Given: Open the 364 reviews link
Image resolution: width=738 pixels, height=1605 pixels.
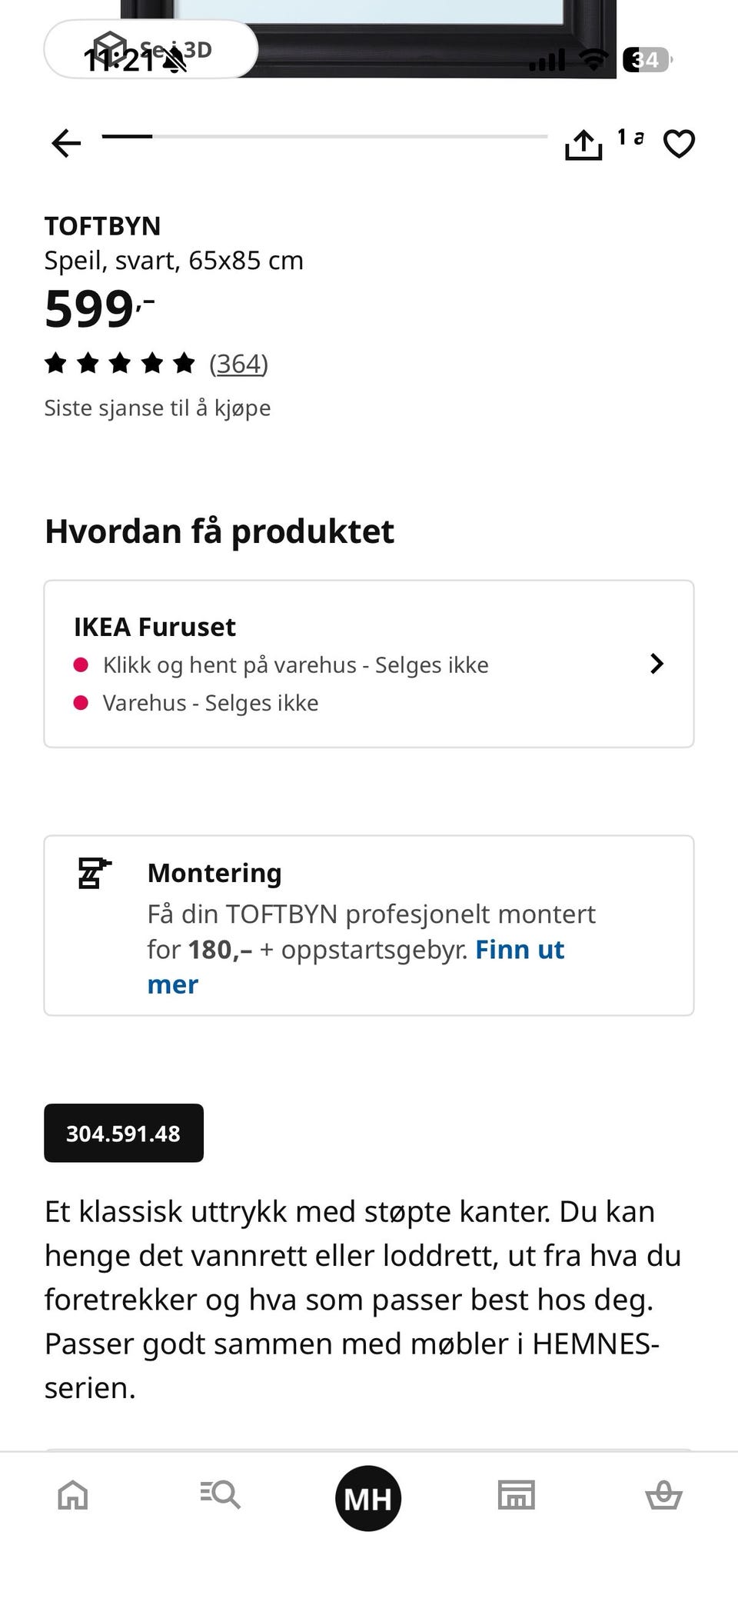Looking at the screenshot, I should (239, 363).
